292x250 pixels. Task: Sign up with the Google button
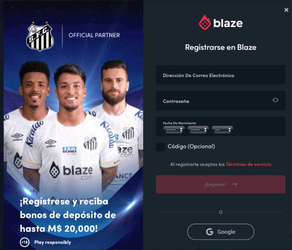pyautogui.click(x=221, y=232)
